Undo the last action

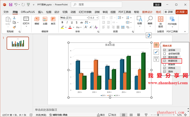(16, 4)
